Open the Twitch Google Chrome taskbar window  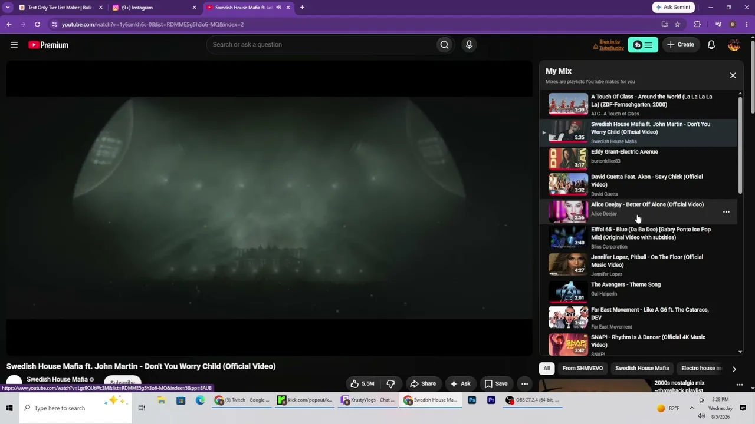coord(242,400)
